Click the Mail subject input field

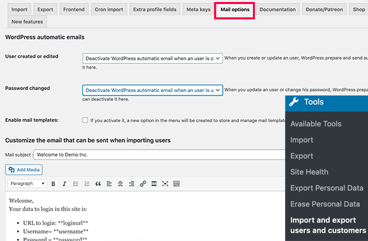(159, 155)
